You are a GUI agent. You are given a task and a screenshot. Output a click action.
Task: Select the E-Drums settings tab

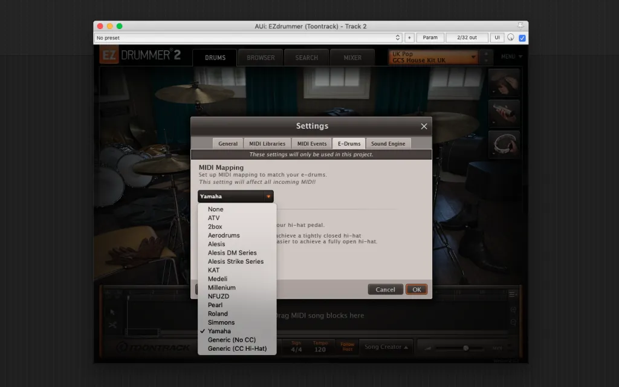tap(349, 144)
